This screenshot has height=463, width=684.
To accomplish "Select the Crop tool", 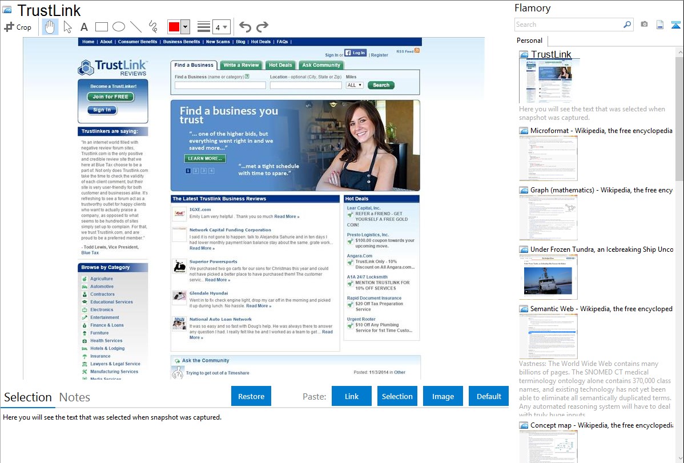I will [18, 27].
